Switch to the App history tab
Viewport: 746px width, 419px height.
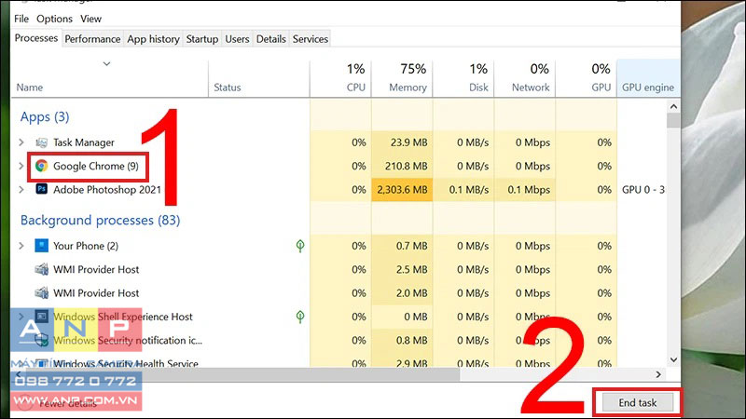pos(153,39)
